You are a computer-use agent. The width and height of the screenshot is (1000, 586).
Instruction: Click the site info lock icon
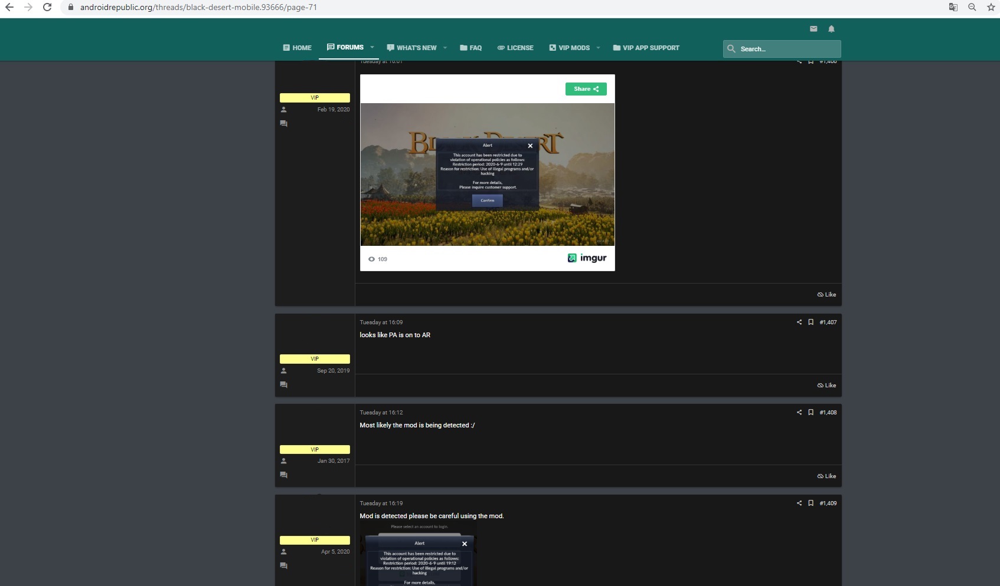point(71,7)
